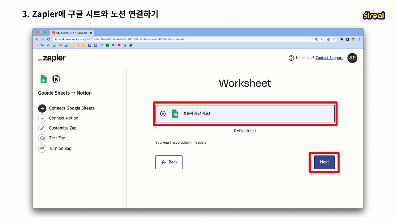
Task: Click the plus icon beside Connect Notion
Action: click(x=42, y=118)
